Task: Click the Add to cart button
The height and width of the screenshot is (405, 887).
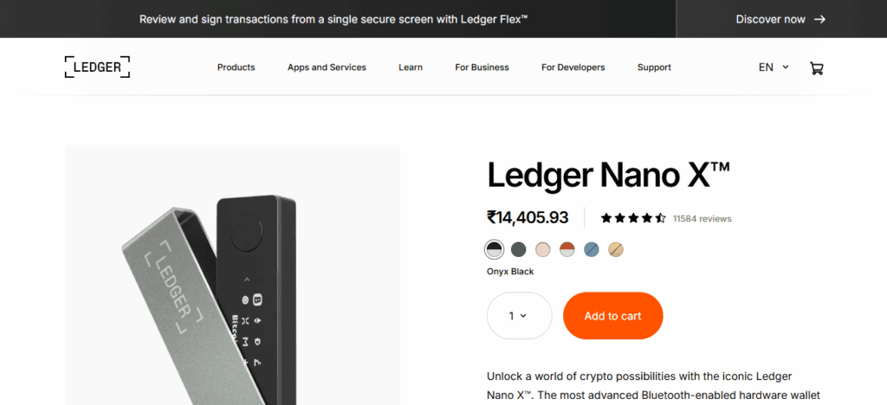Action: [612, 316]
